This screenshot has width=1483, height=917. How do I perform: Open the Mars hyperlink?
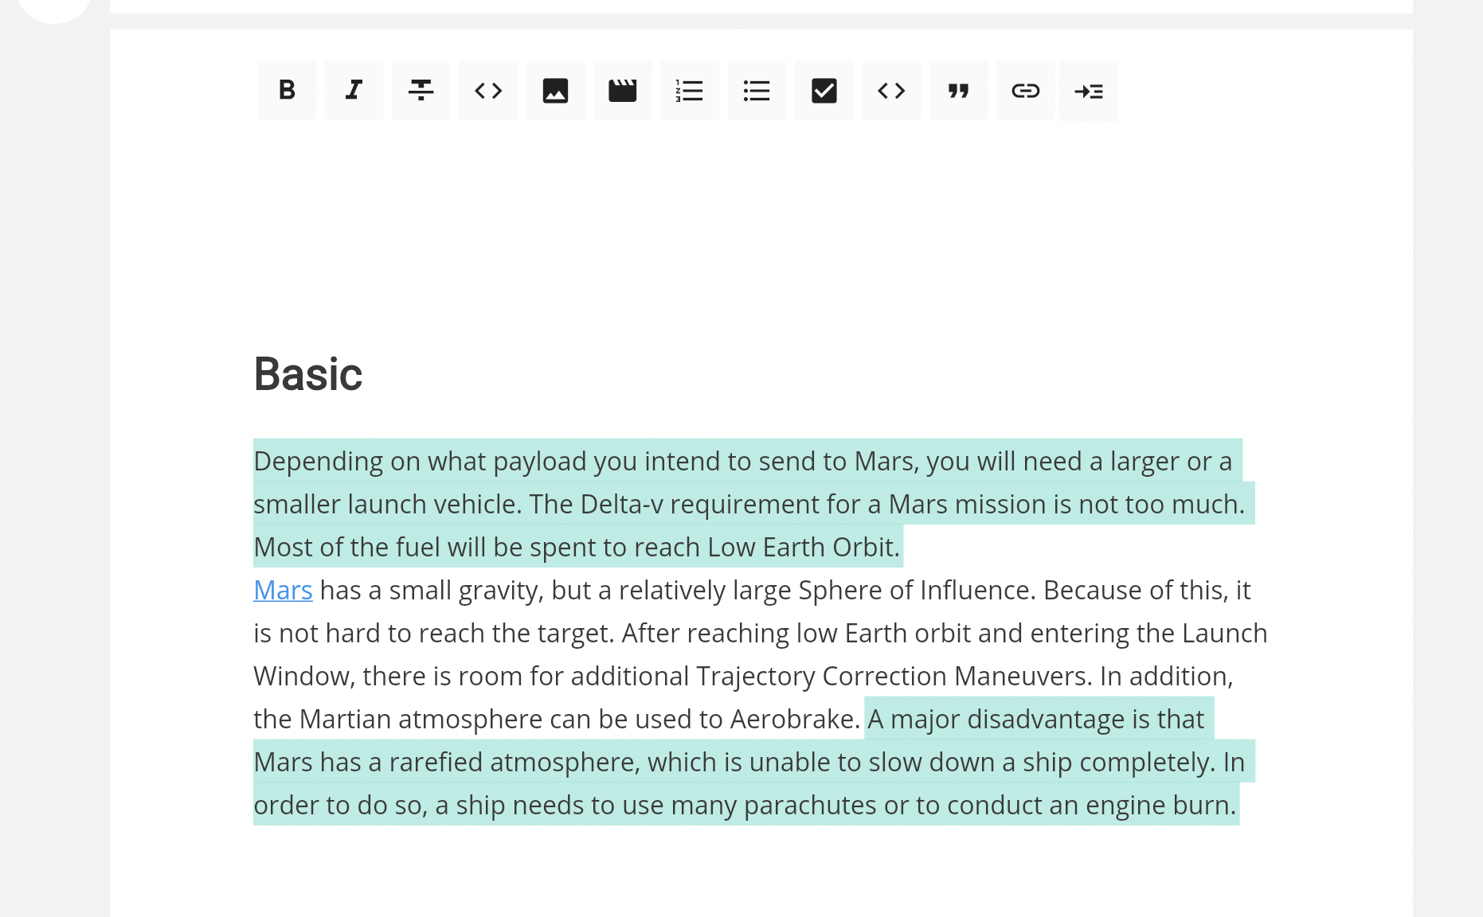pyautogui.click(x=282, y=590)
